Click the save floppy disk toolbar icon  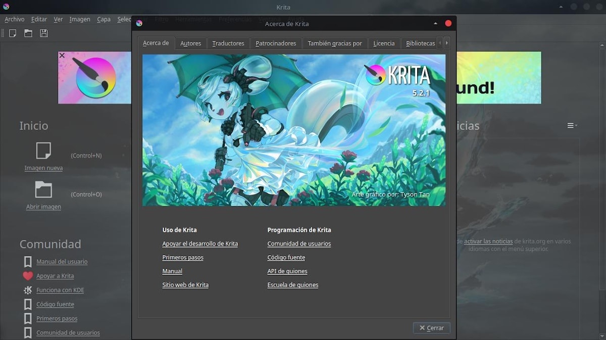pos(44,33)
